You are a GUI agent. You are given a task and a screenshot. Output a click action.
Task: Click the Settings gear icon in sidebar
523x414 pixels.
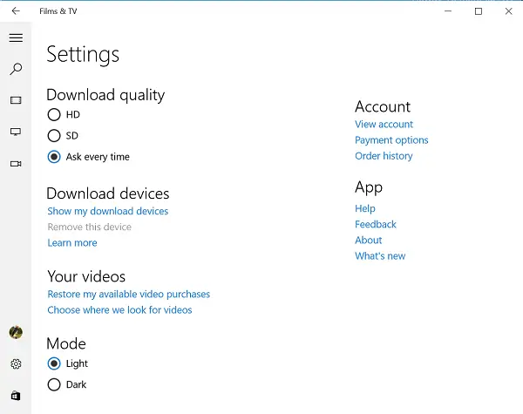[x=16, y=363]
